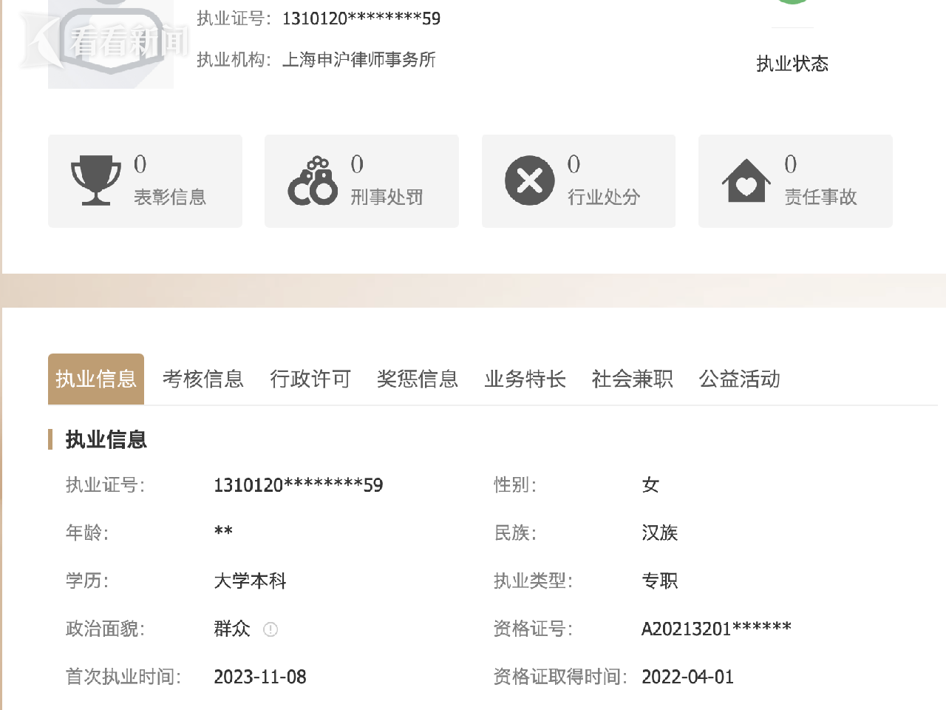Open the 公益活动 tab
This screenshot has height=710, width=946.
click(739, 379)
